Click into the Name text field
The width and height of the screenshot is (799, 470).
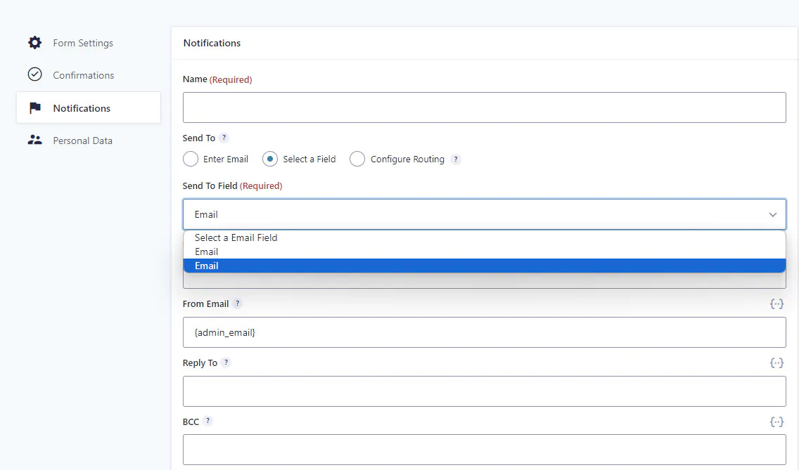pyautogui.click(x=484, y=107)
